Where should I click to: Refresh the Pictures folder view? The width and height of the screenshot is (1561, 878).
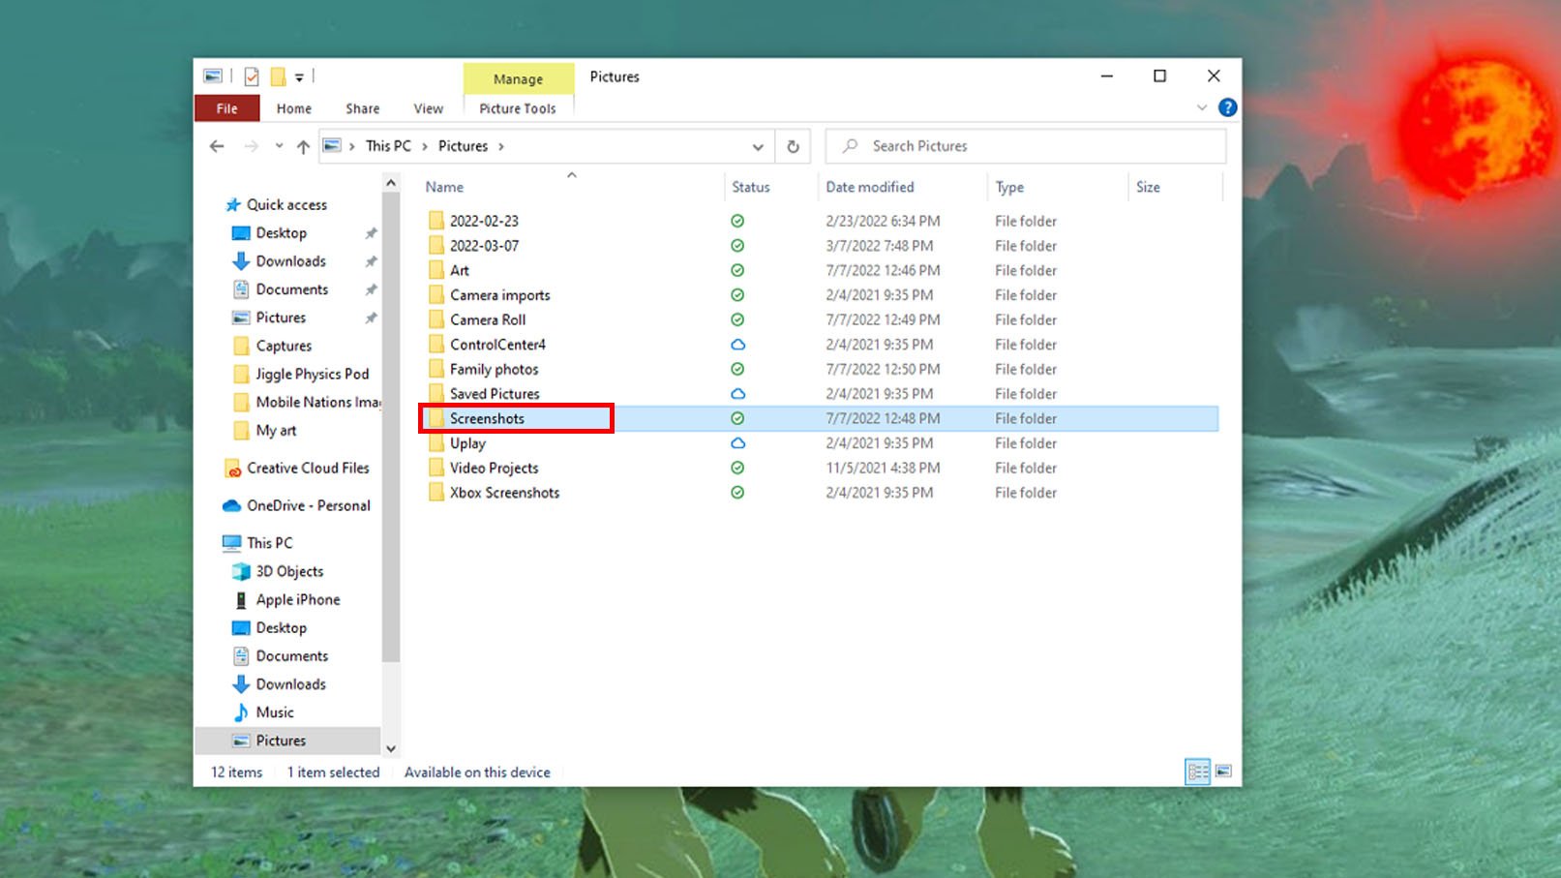tap(793, 146)
